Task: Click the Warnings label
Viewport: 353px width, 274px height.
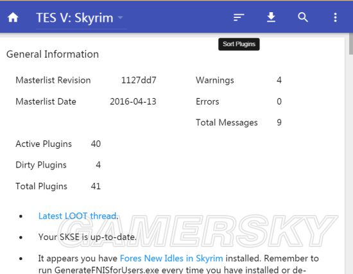Action: [x=215, y=80]
